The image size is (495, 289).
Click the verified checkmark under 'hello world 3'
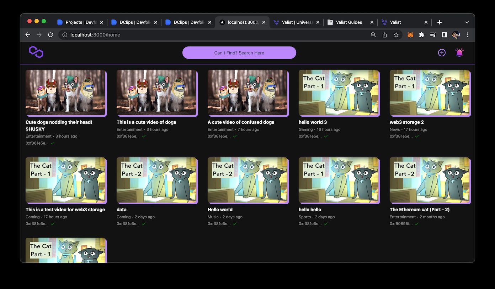(x=326, y=136)
